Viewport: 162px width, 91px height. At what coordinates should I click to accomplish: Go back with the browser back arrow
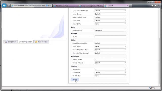[4, 6]
